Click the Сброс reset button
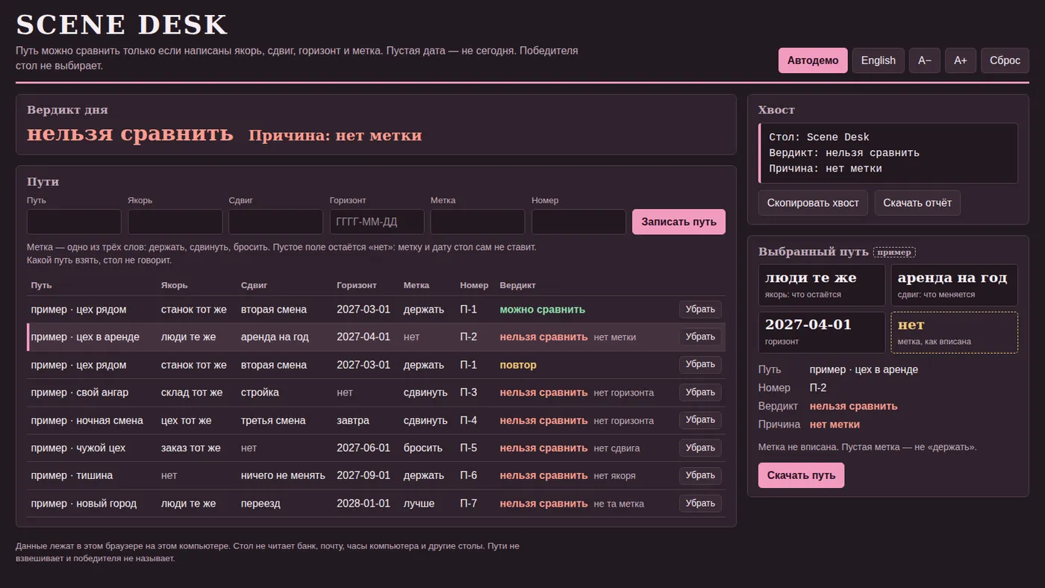 1005,60
